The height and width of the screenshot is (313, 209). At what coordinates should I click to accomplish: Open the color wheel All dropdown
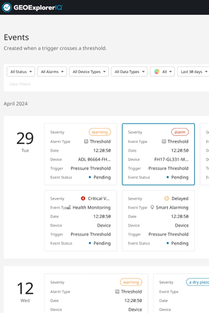pyautogui.click(x=162, y=72)
